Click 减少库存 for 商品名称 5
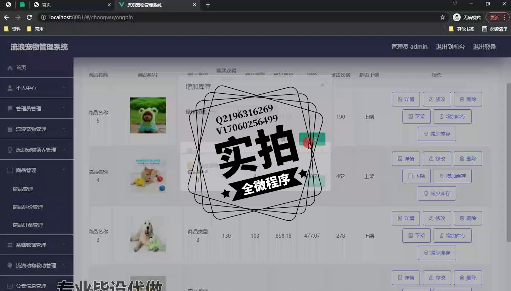The image size is (511, 291). pos(437,134)
